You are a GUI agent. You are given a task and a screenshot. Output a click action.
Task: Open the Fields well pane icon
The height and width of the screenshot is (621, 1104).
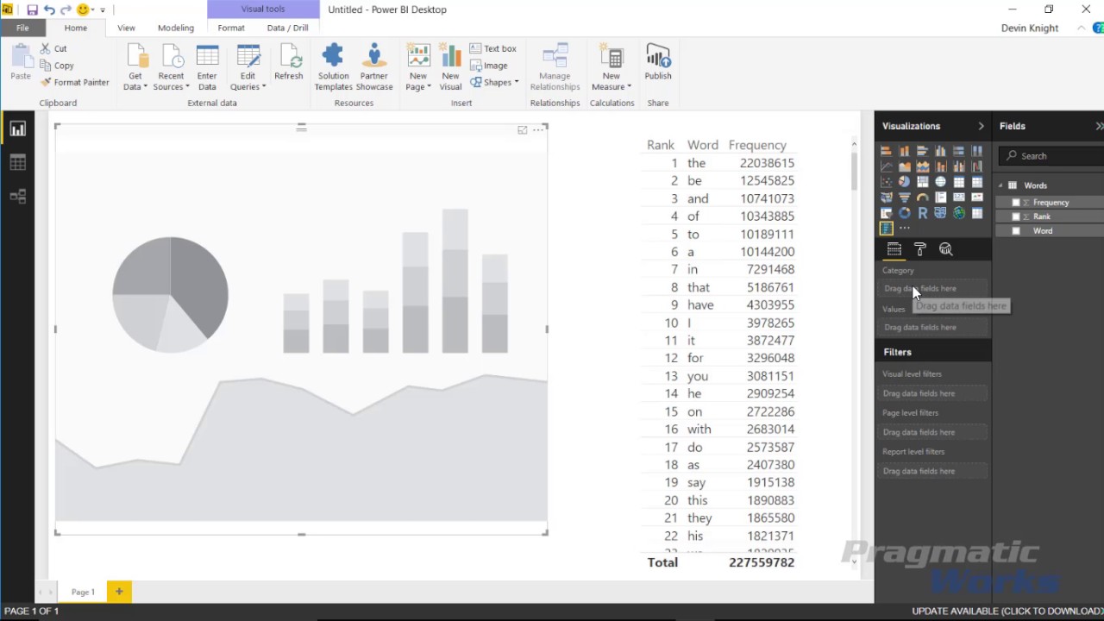894,249
